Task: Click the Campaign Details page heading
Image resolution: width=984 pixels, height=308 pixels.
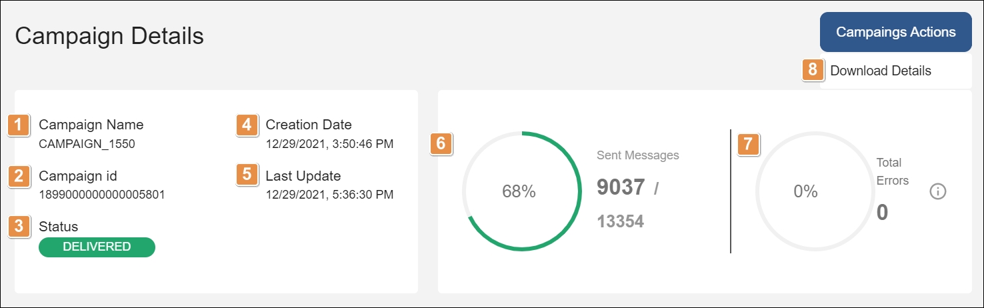Action: [109, 36]
